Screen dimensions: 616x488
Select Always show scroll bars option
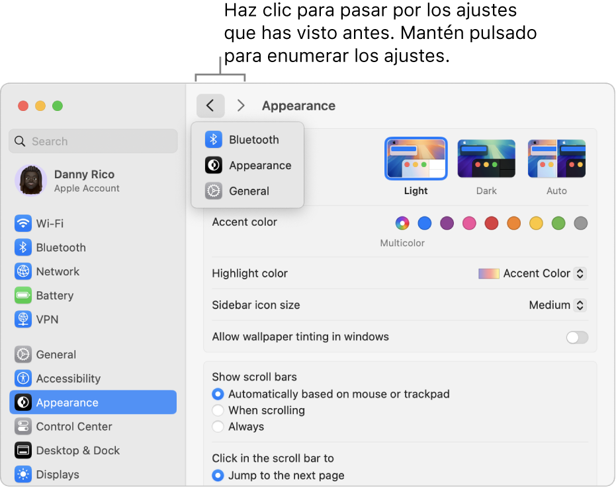pyautogui.click(x=218, y=427)
